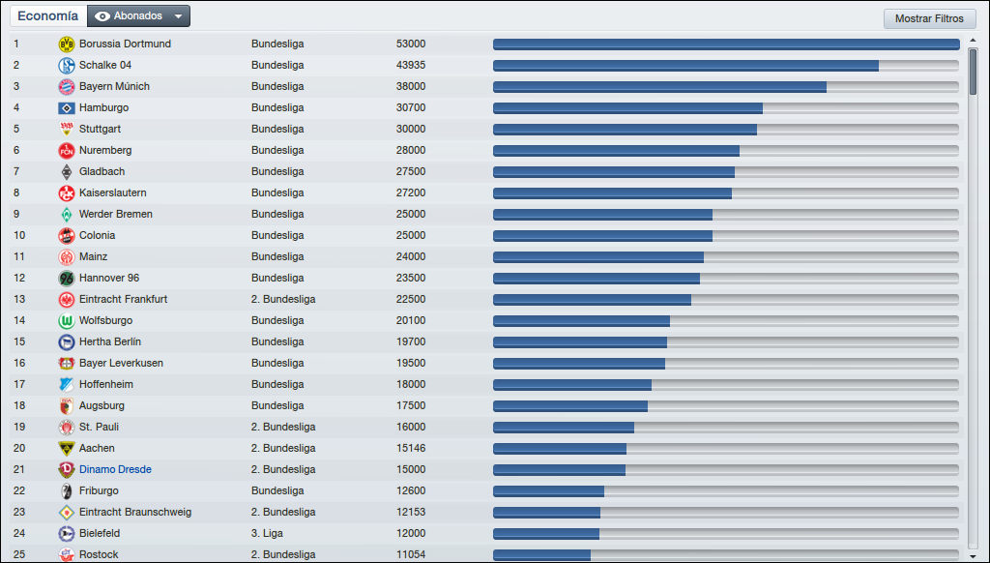This screenshot has width=990, height=563.
Task: Click the Hamburgo team name
Action: point(104,107)
